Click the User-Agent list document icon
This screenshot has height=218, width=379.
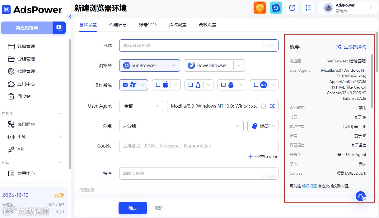(264, 106)
